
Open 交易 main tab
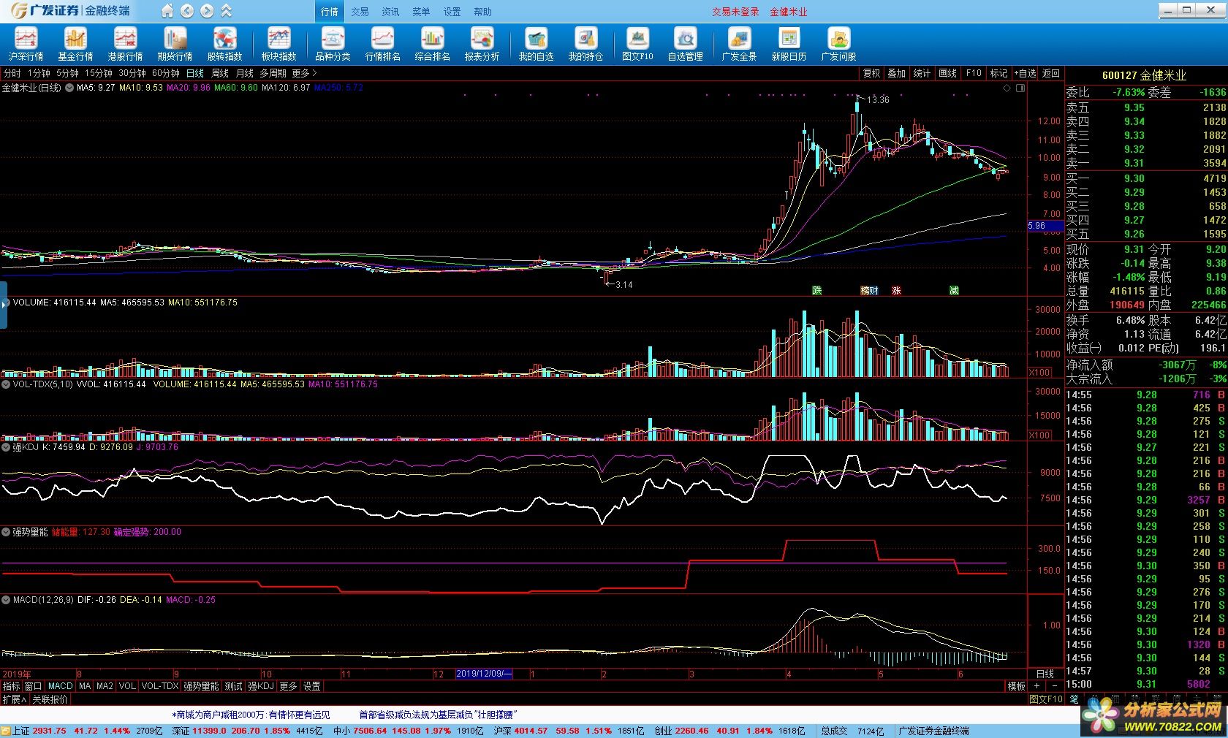pyautogui.click(x=360, y=12)
